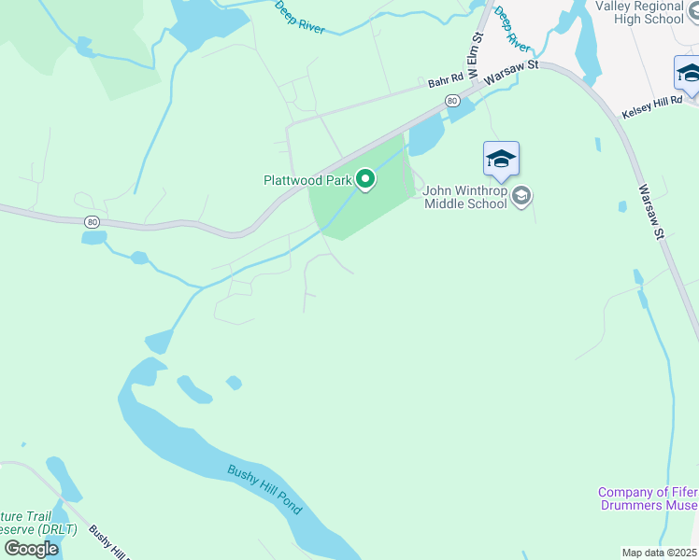Click the Bahr Rd street label

click(446, 80)
